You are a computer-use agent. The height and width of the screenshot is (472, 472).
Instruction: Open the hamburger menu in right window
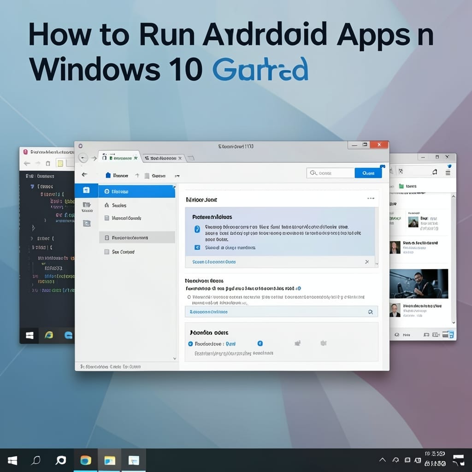tap(448, 172)
